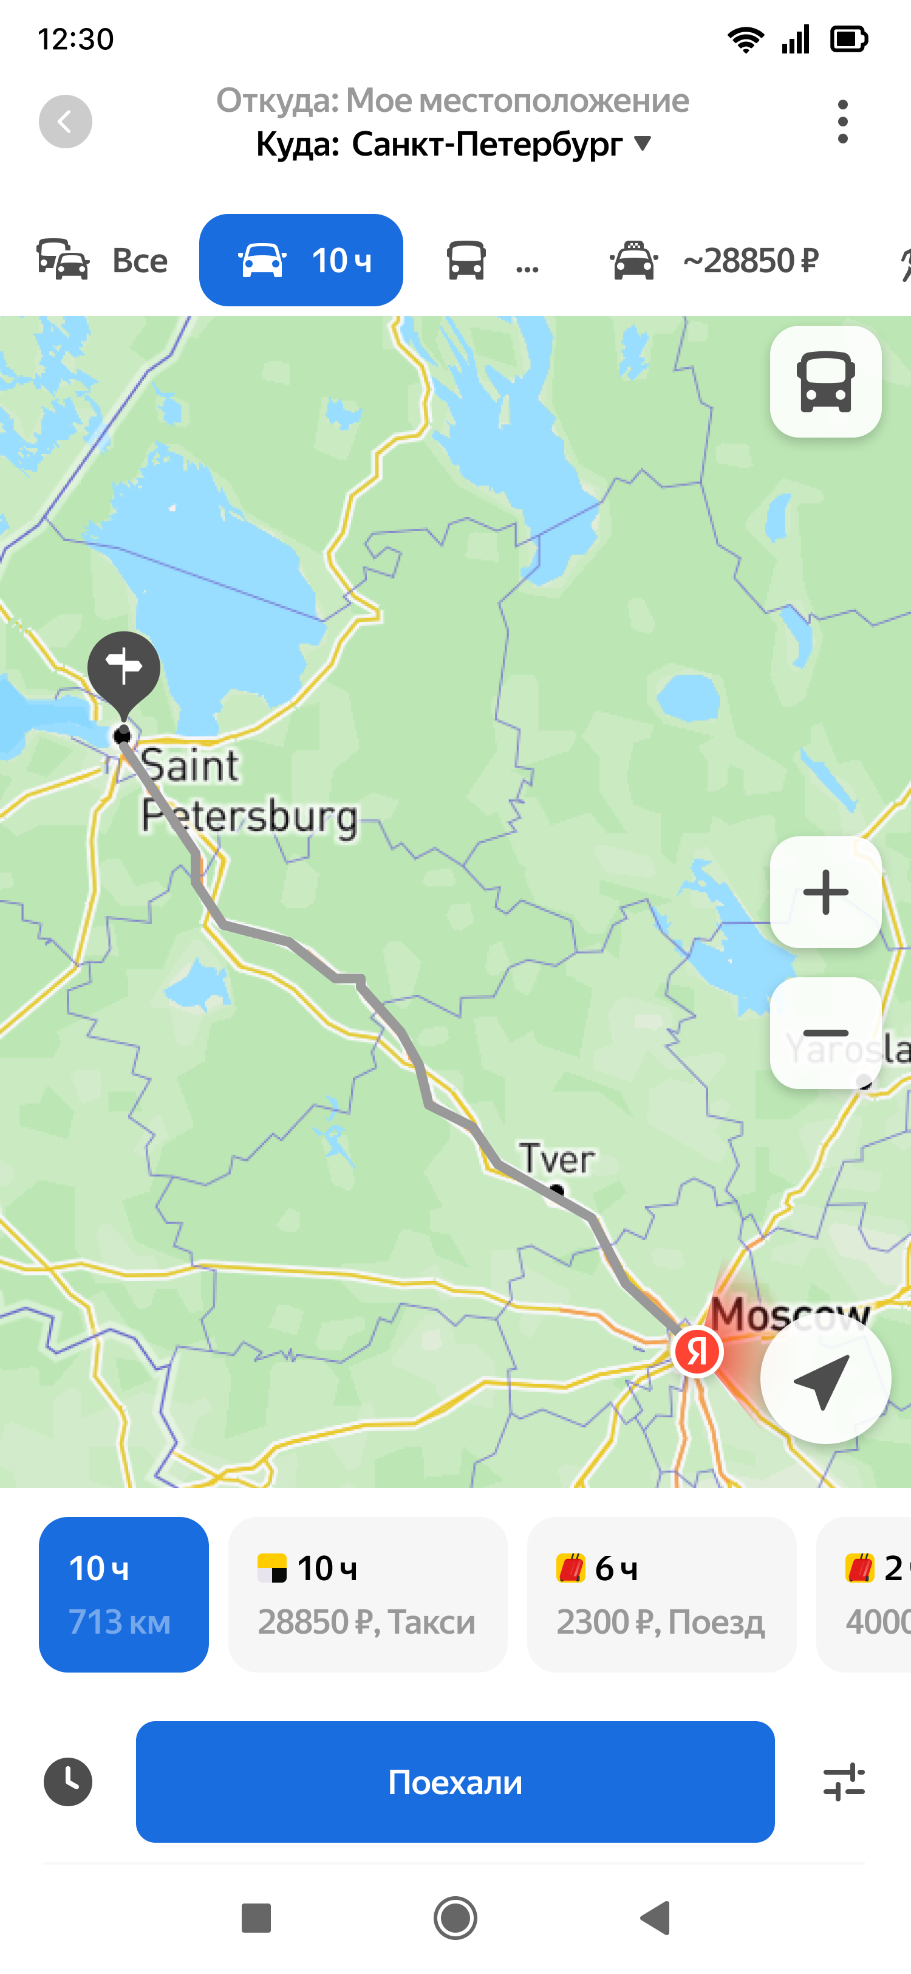Start navigation with Поехали button
This screenshot has width=911, height=1974.
click(455, 1782)
